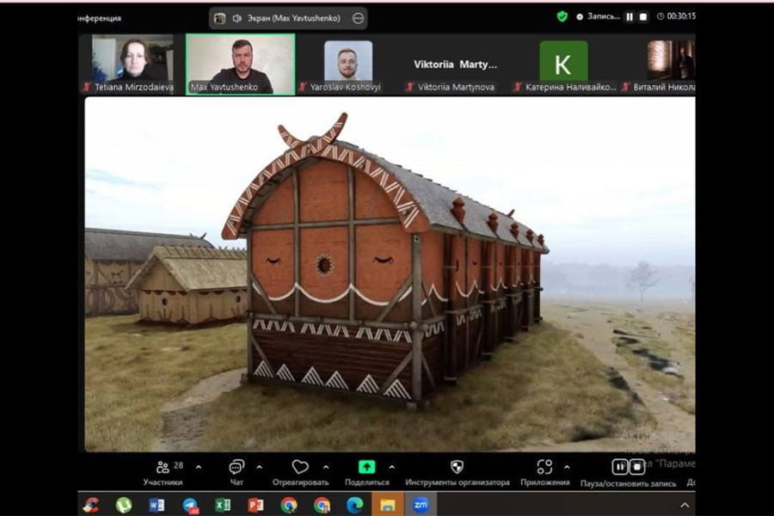Click the React (Отреагировать) heart icon
The height and width of the screenshot is (516, 774).
300,467
